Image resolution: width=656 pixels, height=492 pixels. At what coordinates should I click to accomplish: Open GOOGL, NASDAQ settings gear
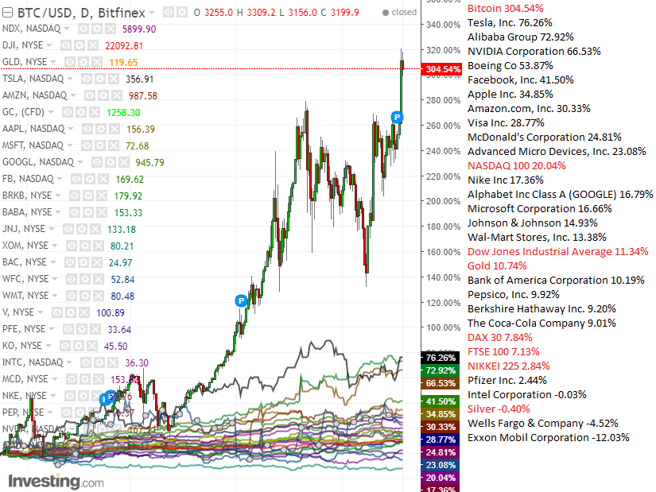click(110, 162)
